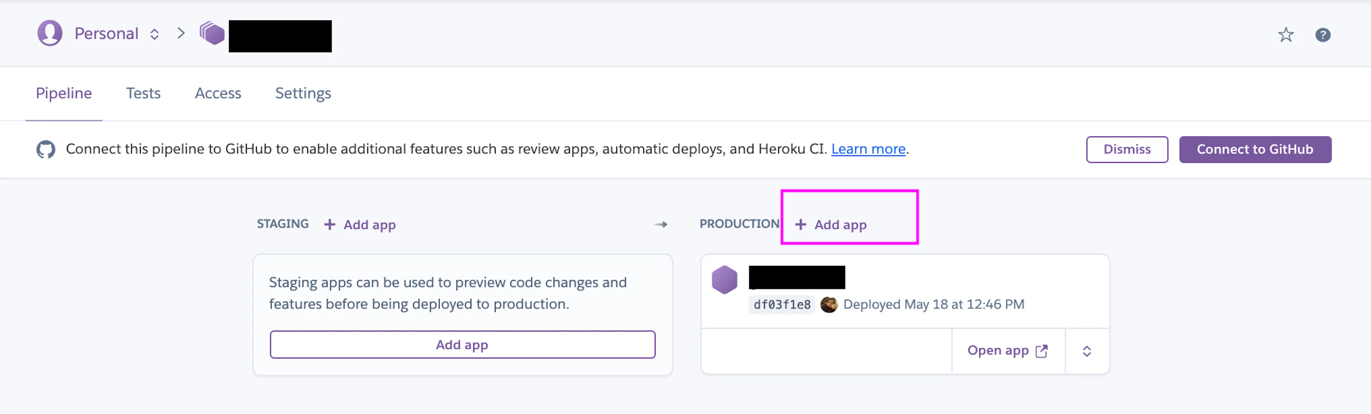This screenshot has width=1371, height=414.
Task: Click the GitHub octocat icon in banner
Action: pos(46,149)
